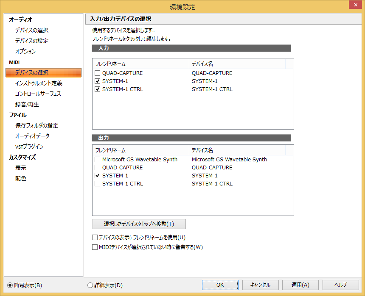Check the SYSTEM-1 CTRL output checkbox

pyautogui.click(x=98, y=183)
